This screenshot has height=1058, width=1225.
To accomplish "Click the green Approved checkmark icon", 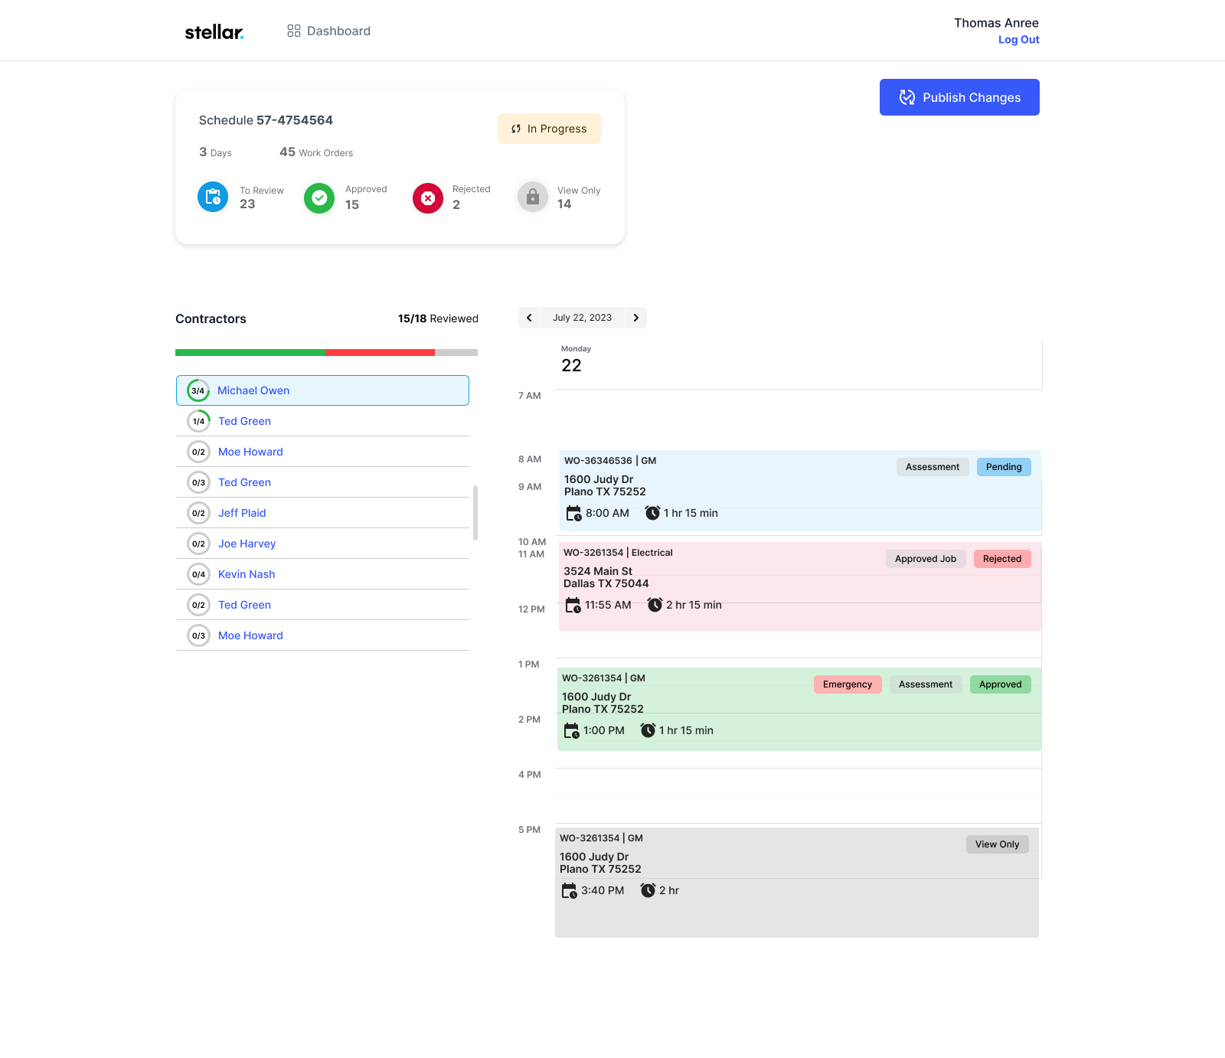I will pos(319,198).
